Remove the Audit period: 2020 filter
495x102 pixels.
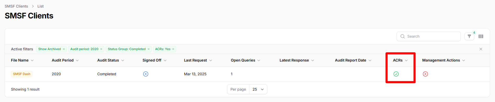click(x=101, y=49)
